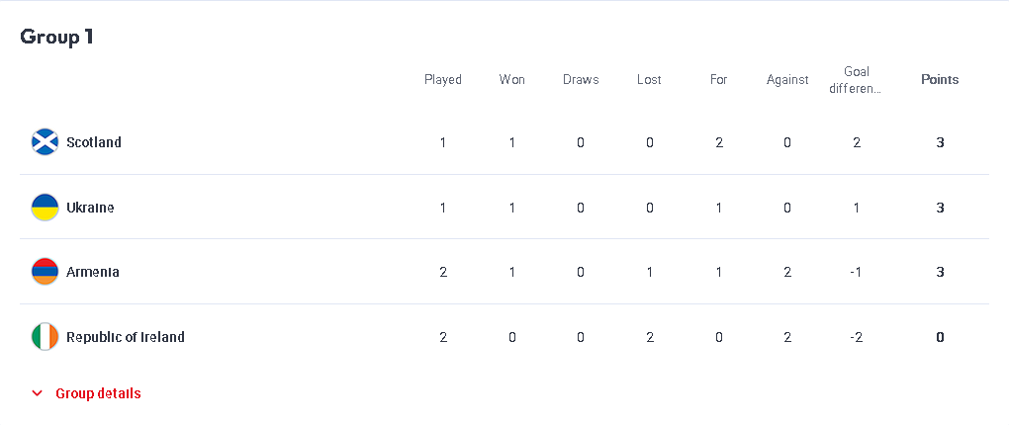Screen dimensions: 1009x425
Task: Click the Armenia flag icon
Action: tap(46, 272)
